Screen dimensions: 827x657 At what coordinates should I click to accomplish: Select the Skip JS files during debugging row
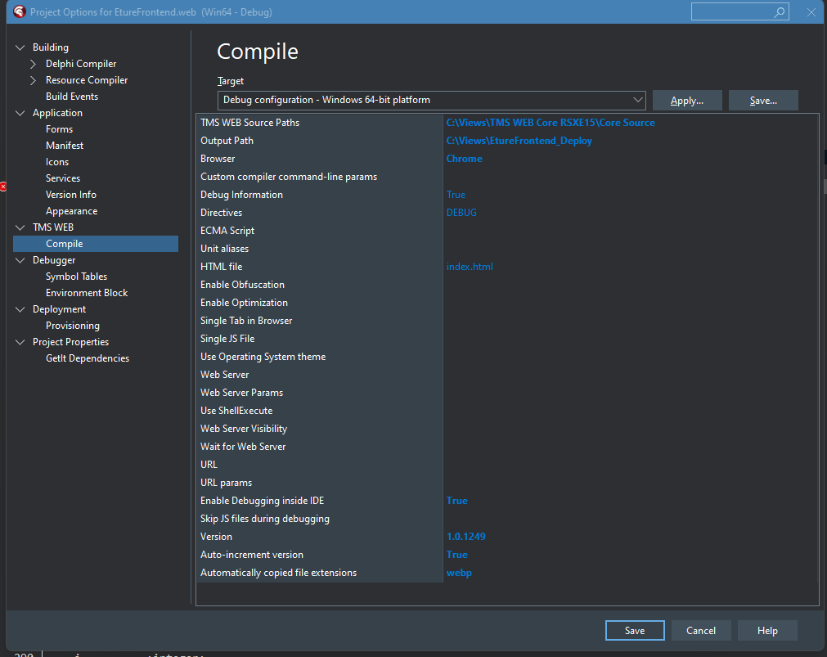(507, 519)
